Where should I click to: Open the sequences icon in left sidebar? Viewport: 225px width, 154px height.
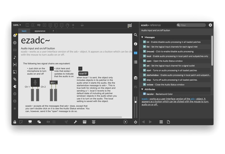coord(15,65)
